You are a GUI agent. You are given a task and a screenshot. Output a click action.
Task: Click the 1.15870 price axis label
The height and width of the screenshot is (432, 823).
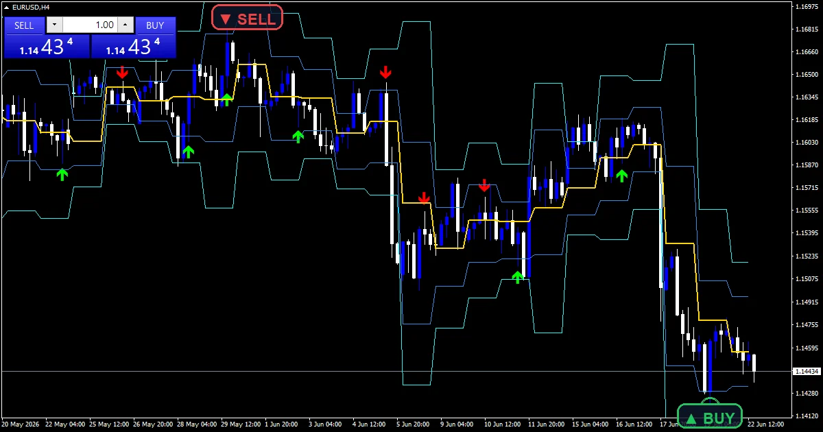coord(807,165)
